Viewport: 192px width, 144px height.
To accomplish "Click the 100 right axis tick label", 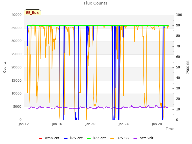I will pyautogui.click(x=179, y=15).
